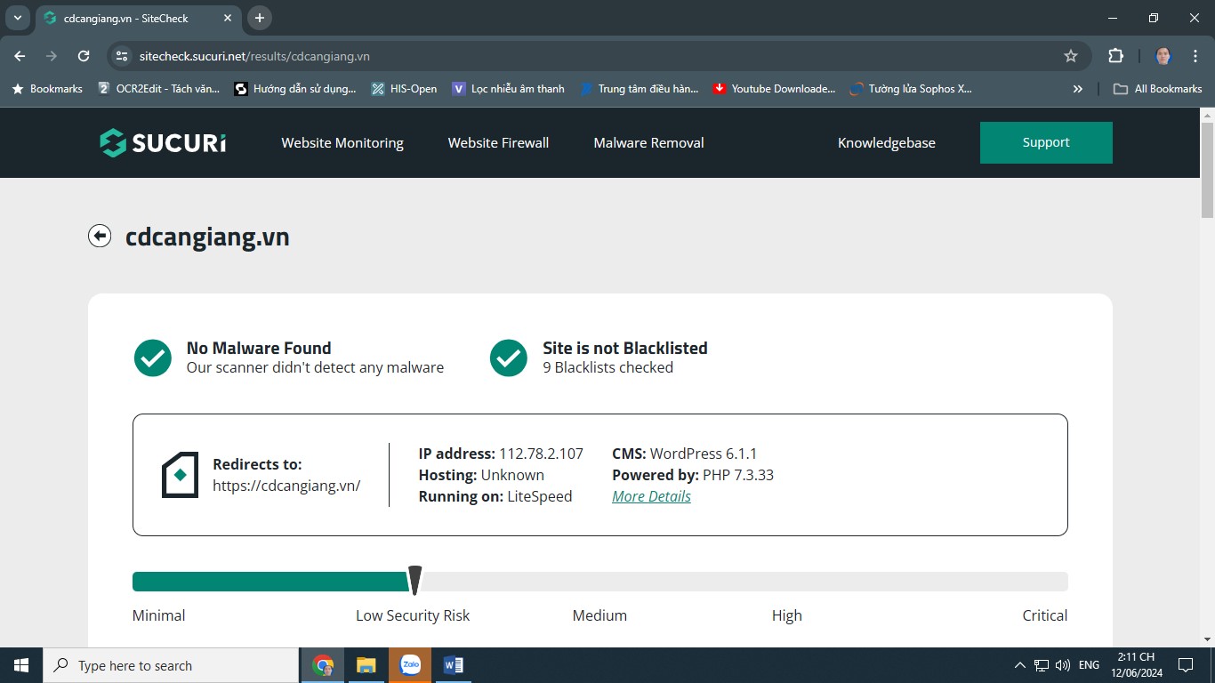
Task: Open Chrome from the taskbar
Action: (x=323, y=665)
